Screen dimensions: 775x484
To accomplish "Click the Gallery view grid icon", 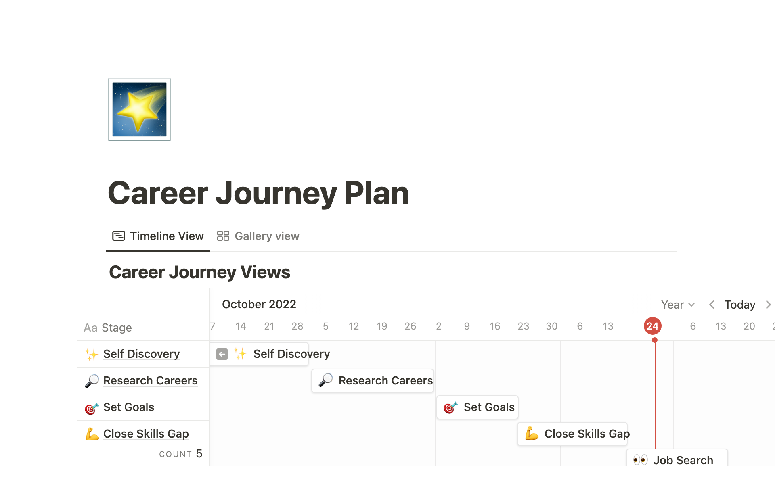I will (223, 236).
